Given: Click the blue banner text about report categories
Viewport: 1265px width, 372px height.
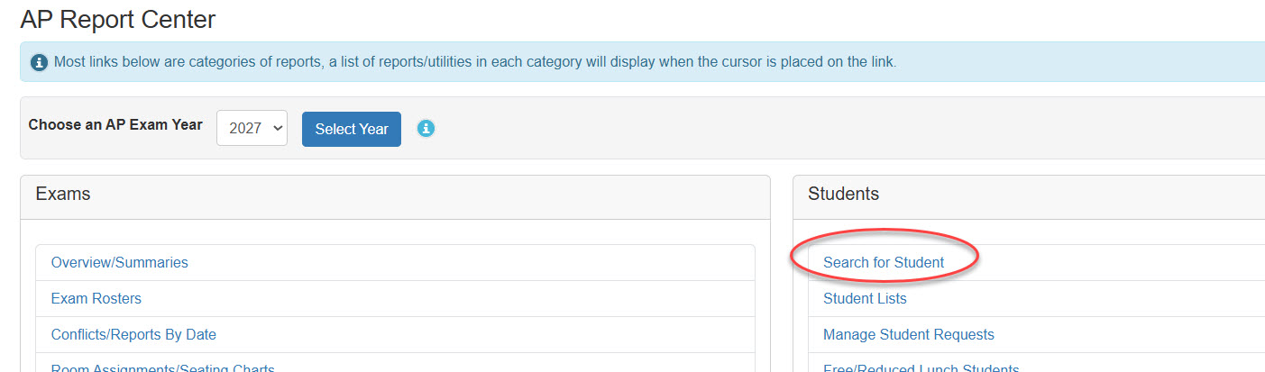Looking at the screenshot, I should (475, 62).
